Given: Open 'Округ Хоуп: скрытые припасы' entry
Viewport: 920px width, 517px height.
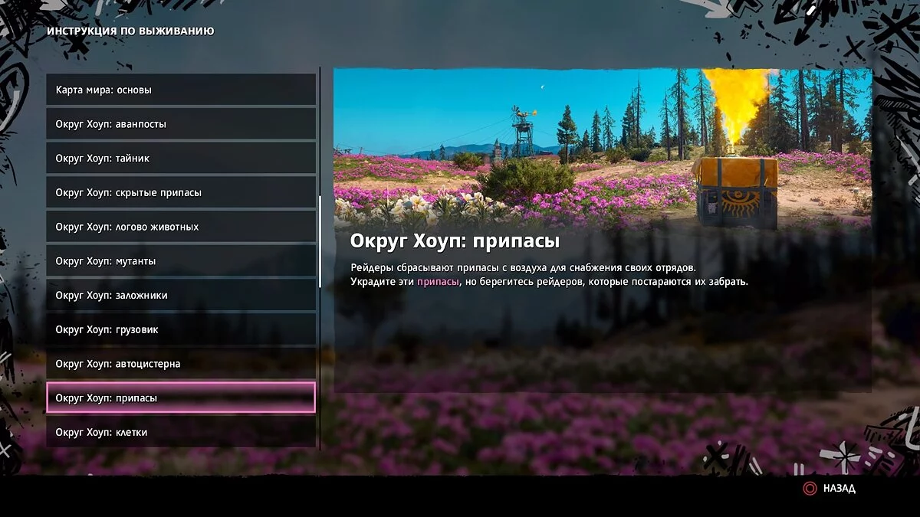Looking at the screenshot, I should click(x=181, y=192).
